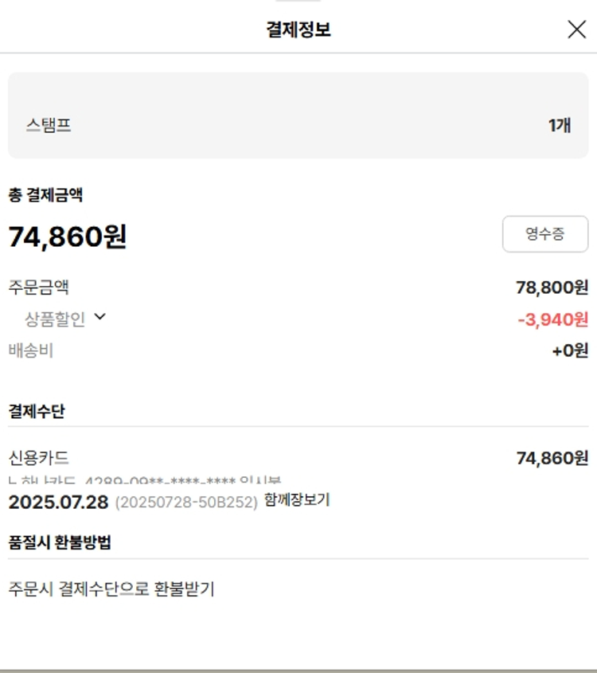Open the 함께장보기 link
This screenshot has height=673, width=597.
(x=297, y=499)
